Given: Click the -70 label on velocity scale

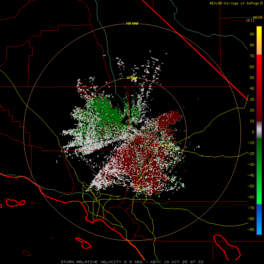Looking at the screenshot, I should [251, 208].
